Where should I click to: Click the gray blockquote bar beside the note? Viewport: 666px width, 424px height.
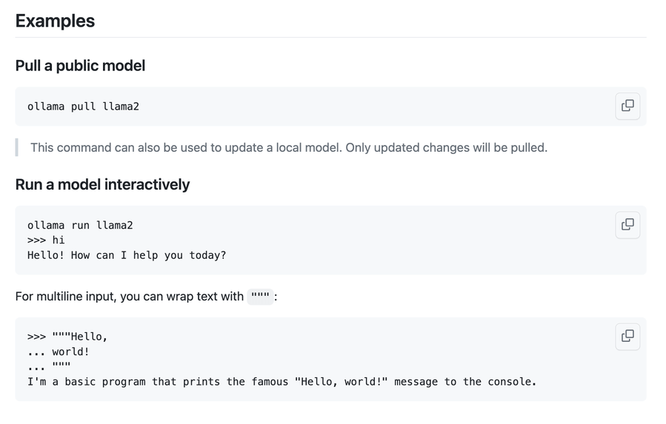point(16,147)
